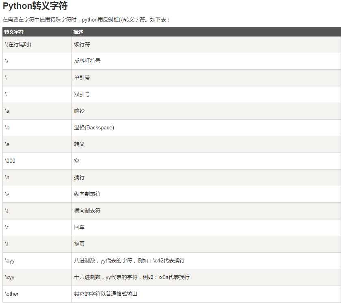Select the '响铃' description
Image resolution: width=341 pixels, height=303 pixels.
point(80,111)
